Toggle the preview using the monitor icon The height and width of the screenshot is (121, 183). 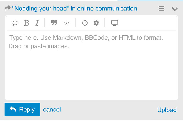click(x=115, y=23)
